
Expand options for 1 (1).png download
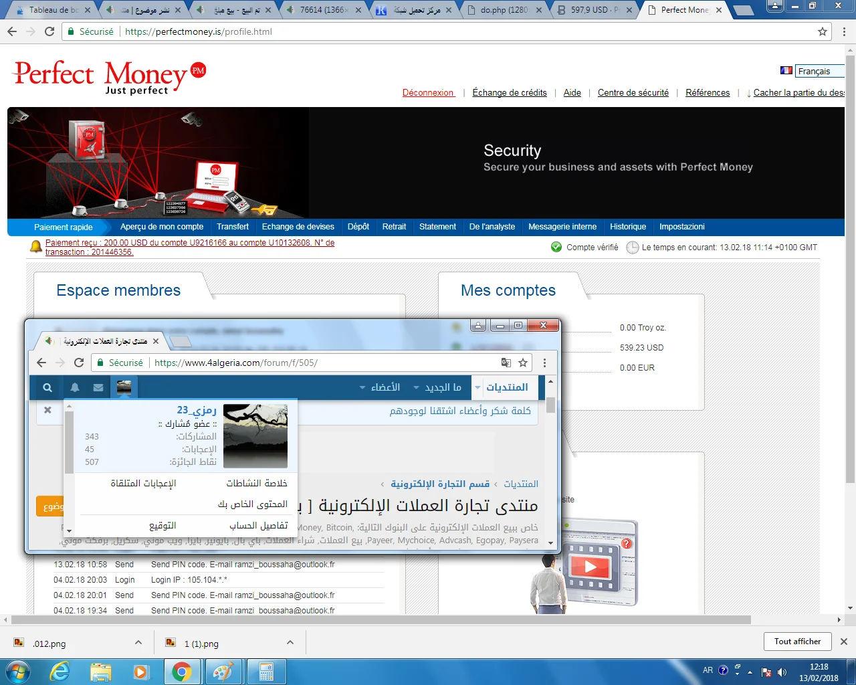[290, 642]
